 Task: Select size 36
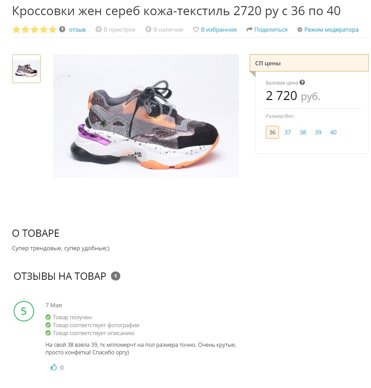272,132
